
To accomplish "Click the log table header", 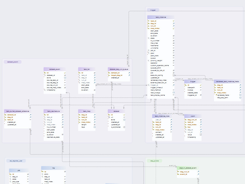I will [54, 168].
